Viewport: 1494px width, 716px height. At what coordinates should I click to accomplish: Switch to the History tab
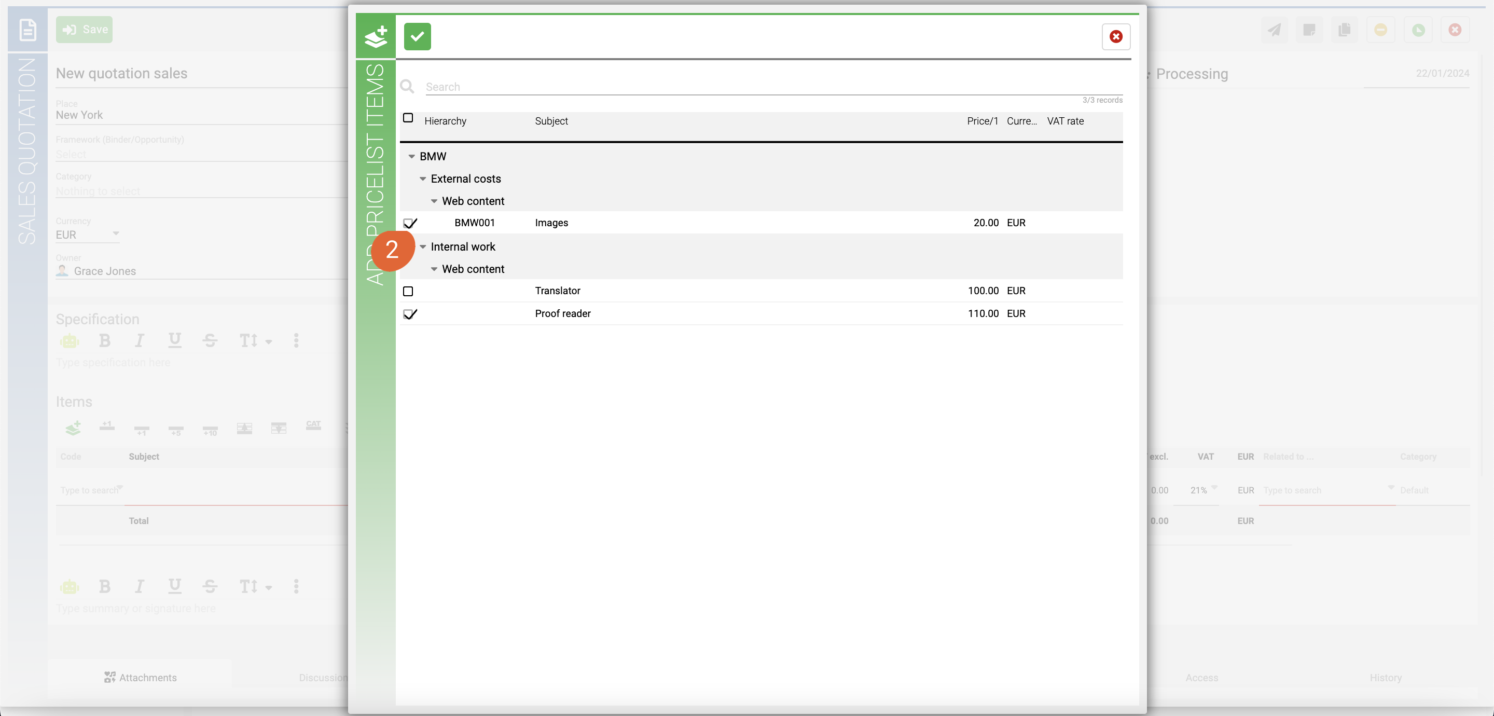pos(1386,677)
